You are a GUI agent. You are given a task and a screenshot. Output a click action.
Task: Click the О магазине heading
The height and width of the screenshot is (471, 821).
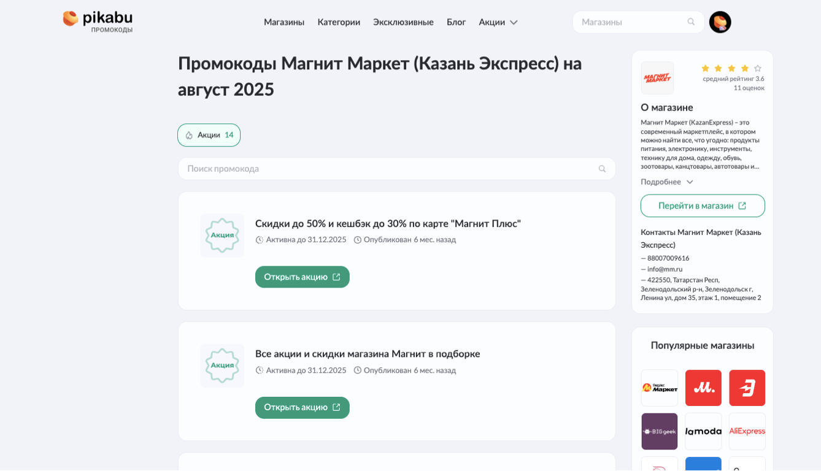click(667, 107)
